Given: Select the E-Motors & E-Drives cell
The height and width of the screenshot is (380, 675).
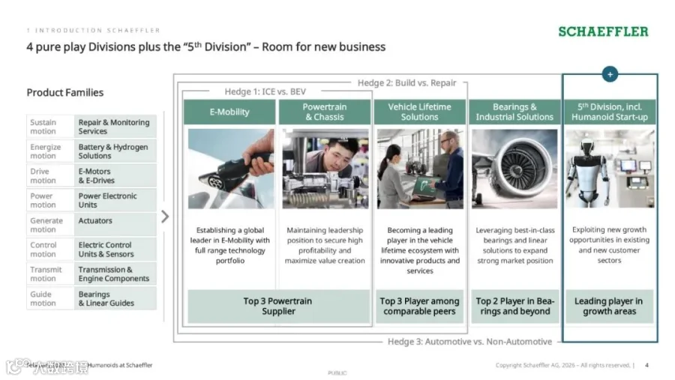Looking at the screenshot, I should pos(115,175).
